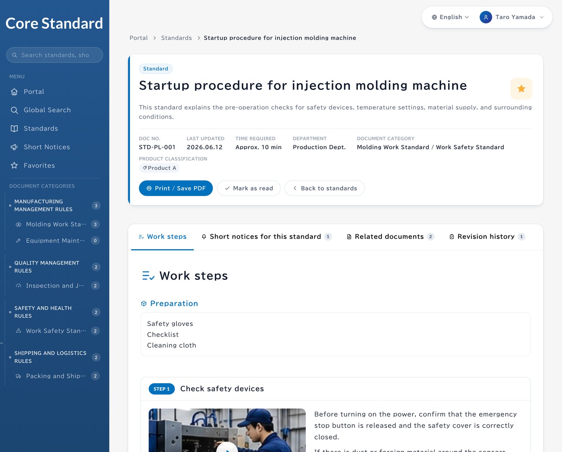
Task: Collapse Manufacturing Management Rules category
Action: (x=54, y=205)
